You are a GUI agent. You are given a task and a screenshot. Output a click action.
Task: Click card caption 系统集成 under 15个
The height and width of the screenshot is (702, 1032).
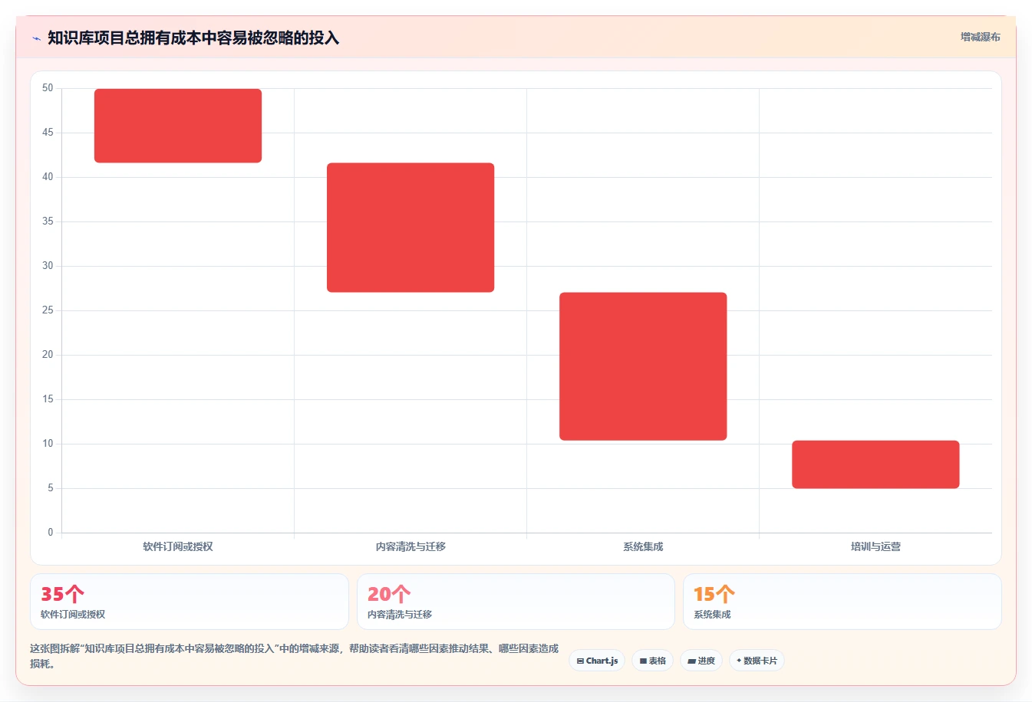tap(712, 615)
